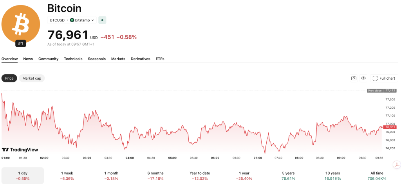
Task: Click the −451 −0.58% change text
Action: click(118, 37)
